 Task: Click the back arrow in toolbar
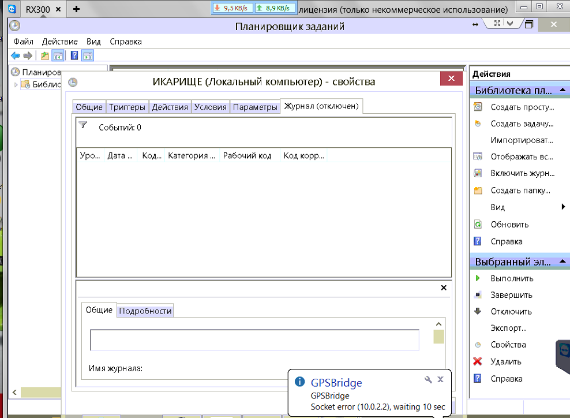tap(16, 55)
